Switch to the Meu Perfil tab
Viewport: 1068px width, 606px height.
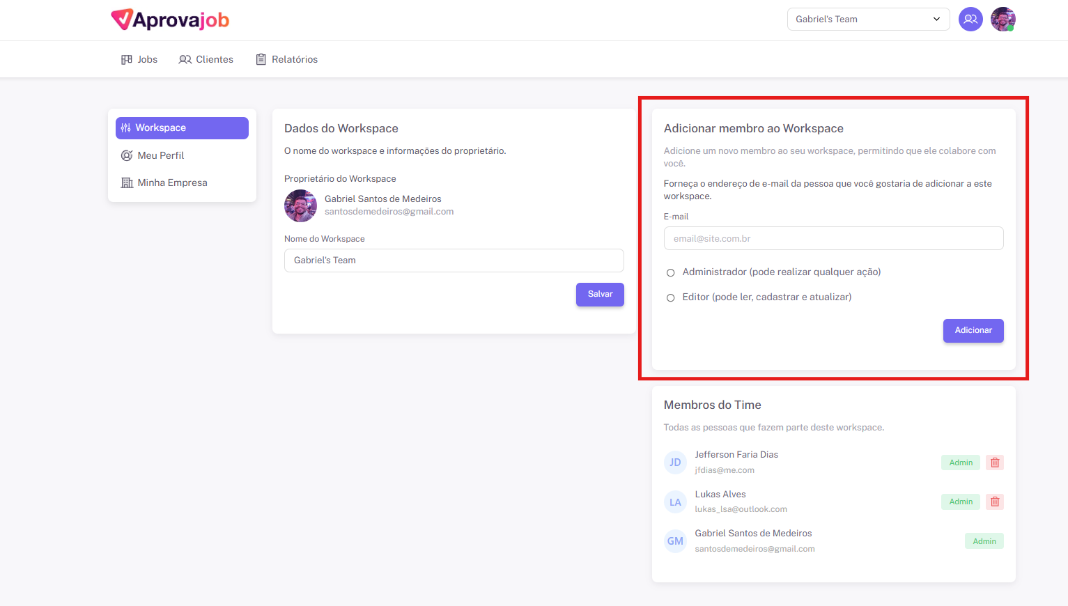point(160,155)
